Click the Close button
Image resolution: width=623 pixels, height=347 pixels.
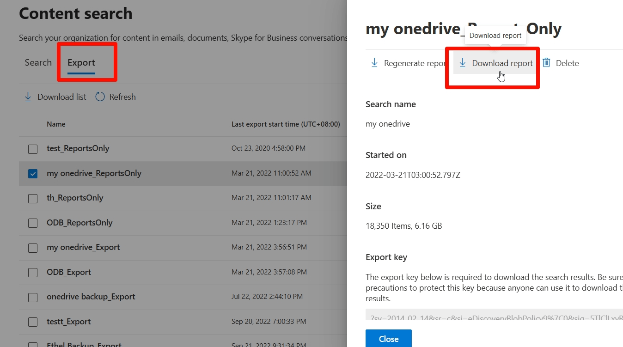point(389,338)
